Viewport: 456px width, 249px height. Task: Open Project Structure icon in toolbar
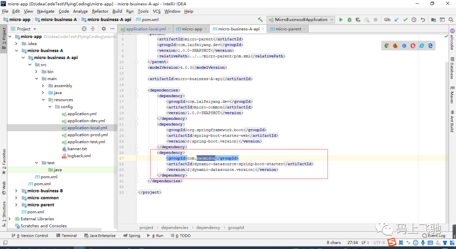pyautogui.click(x=433, y=20)
